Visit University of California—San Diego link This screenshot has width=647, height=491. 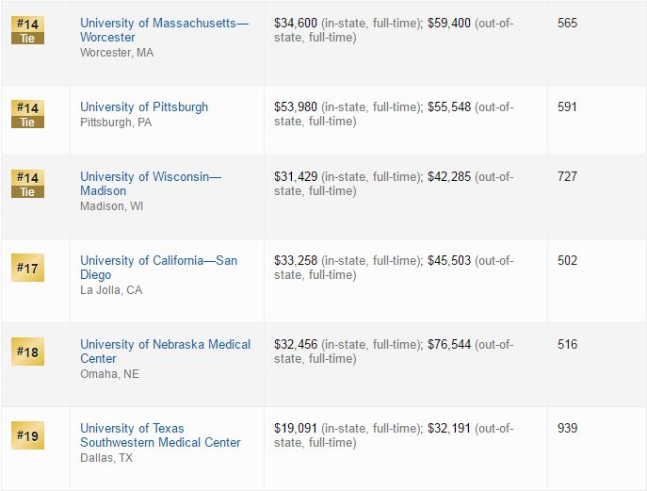pyautogui.click(x=158, y=268)
